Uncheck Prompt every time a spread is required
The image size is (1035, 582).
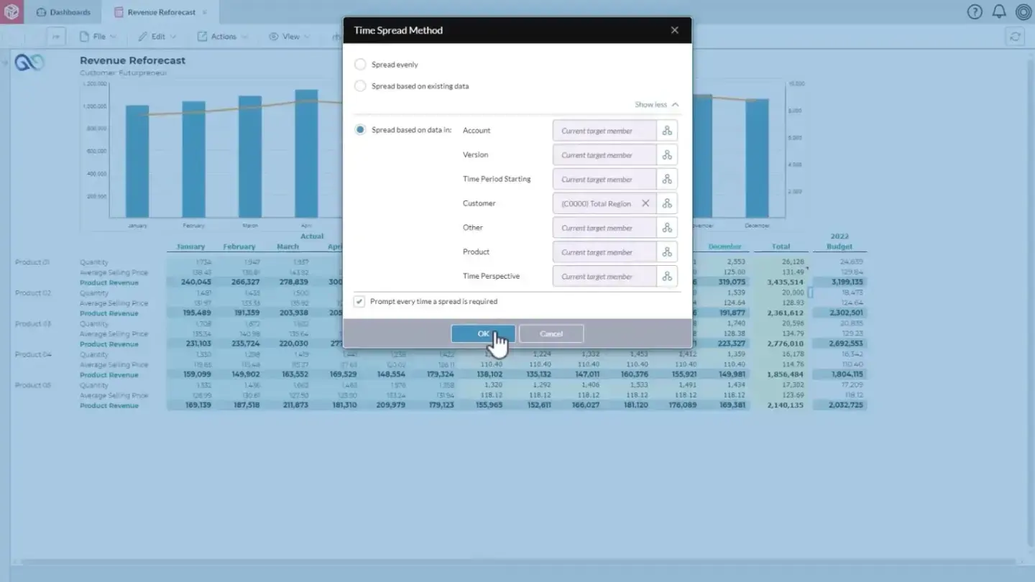(359, 302)
